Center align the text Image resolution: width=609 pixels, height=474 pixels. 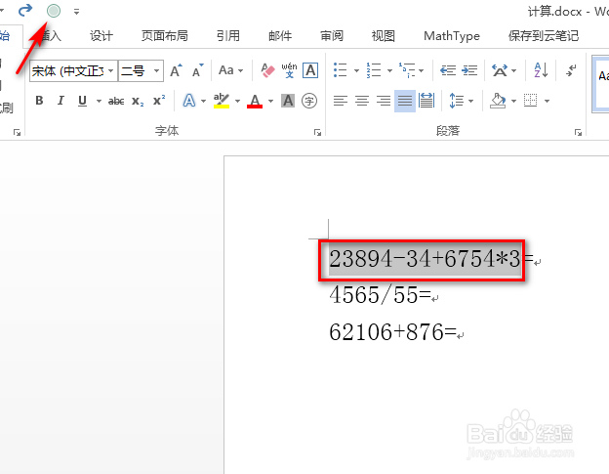tap(362, 101)
